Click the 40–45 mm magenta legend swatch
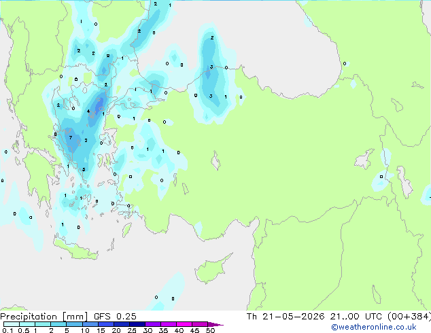Image resolution: width=431 pixels, height=333 pixels. (x=184, y=324)
